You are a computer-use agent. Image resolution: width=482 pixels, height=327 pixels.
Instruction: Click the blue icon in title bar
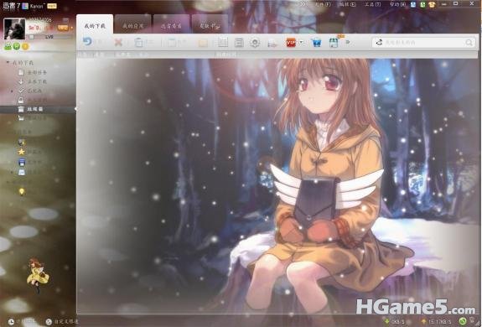[x=413, y=4]
